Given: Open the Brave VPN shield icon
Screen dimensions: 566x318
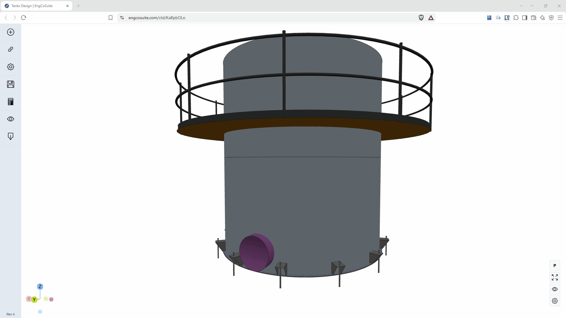Looking at the screenshot, I should 551,18.
